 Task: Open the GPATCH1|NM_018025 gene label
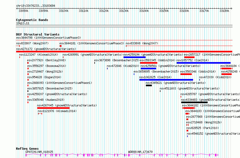[39, 152]
